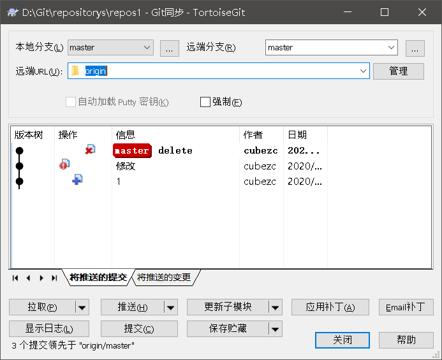Click the deleted-file icon in the delete row
This screenshot has height=360, width=442.
coord(90,150)
